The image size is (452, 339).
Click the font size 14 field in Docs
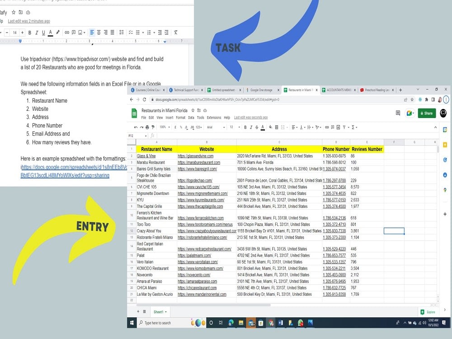[x=15, y=33]
